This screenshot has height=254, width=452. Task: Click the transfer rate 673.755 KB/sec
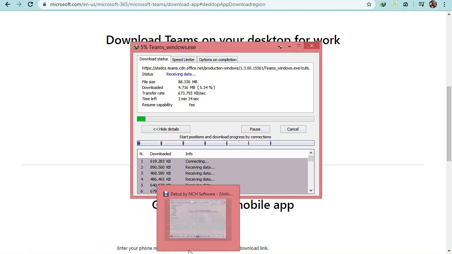point(192,93)
